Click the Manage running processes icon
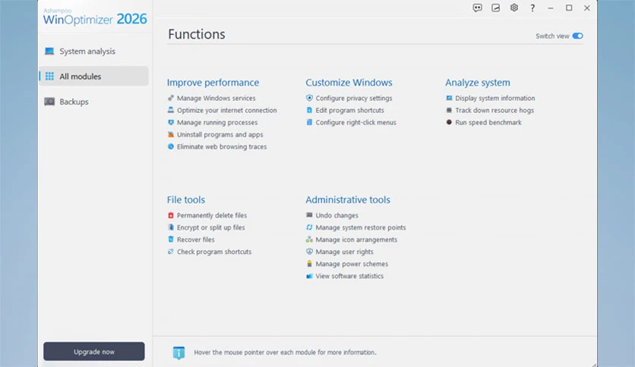 (x=170, y=122)
